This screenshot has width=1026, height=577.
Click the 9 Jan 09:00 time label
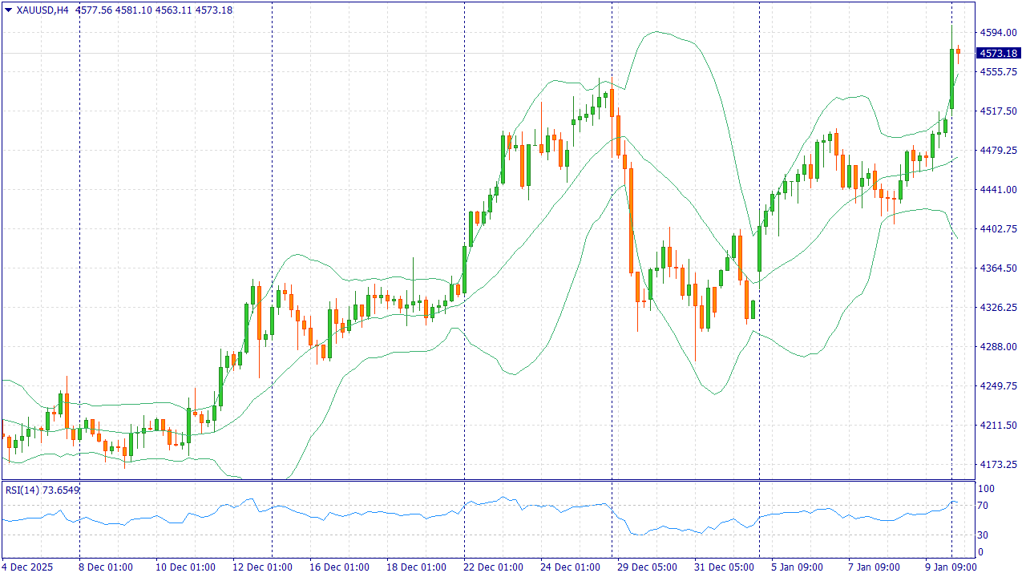tap(951, 567)
